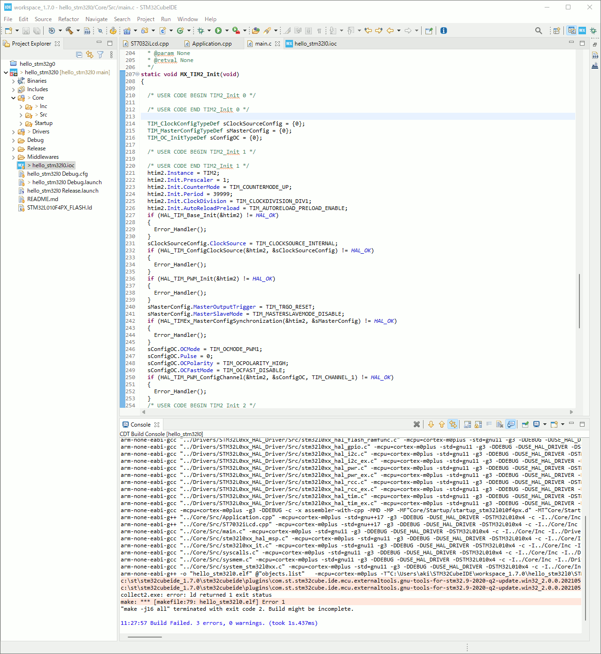Switch to the Application.cpp tab
The image size is (601, 654).
(x=212, y=44)
